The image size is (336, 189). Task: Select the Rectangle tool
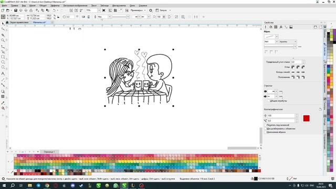[3, 57]
